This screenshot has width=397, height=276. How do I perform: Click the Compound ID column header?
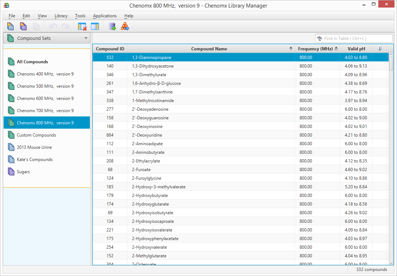pyautogui.click(x=110, y=49)
